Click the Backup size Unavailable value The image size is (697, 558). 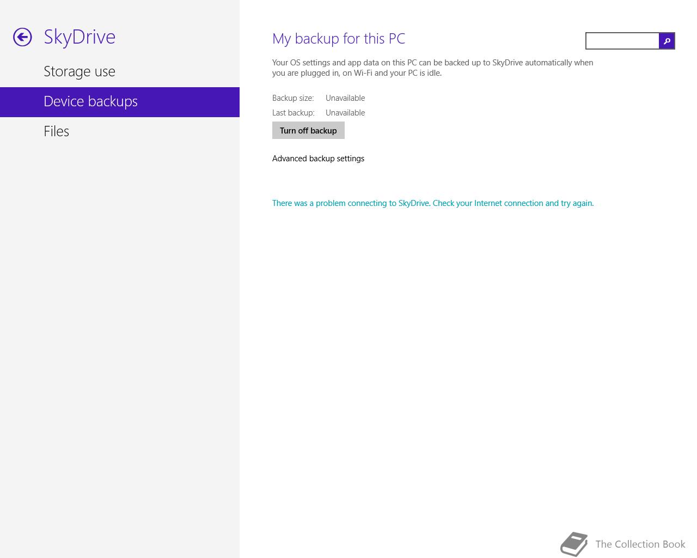345,98
